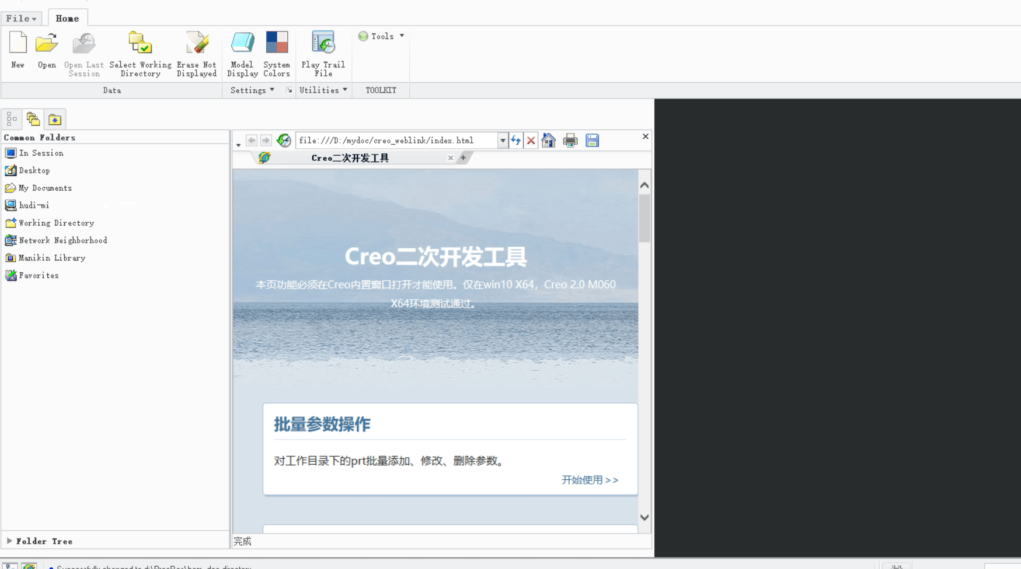Create a new model with New icon
The width and height of the screenshot is (1021, 569).
18,50
